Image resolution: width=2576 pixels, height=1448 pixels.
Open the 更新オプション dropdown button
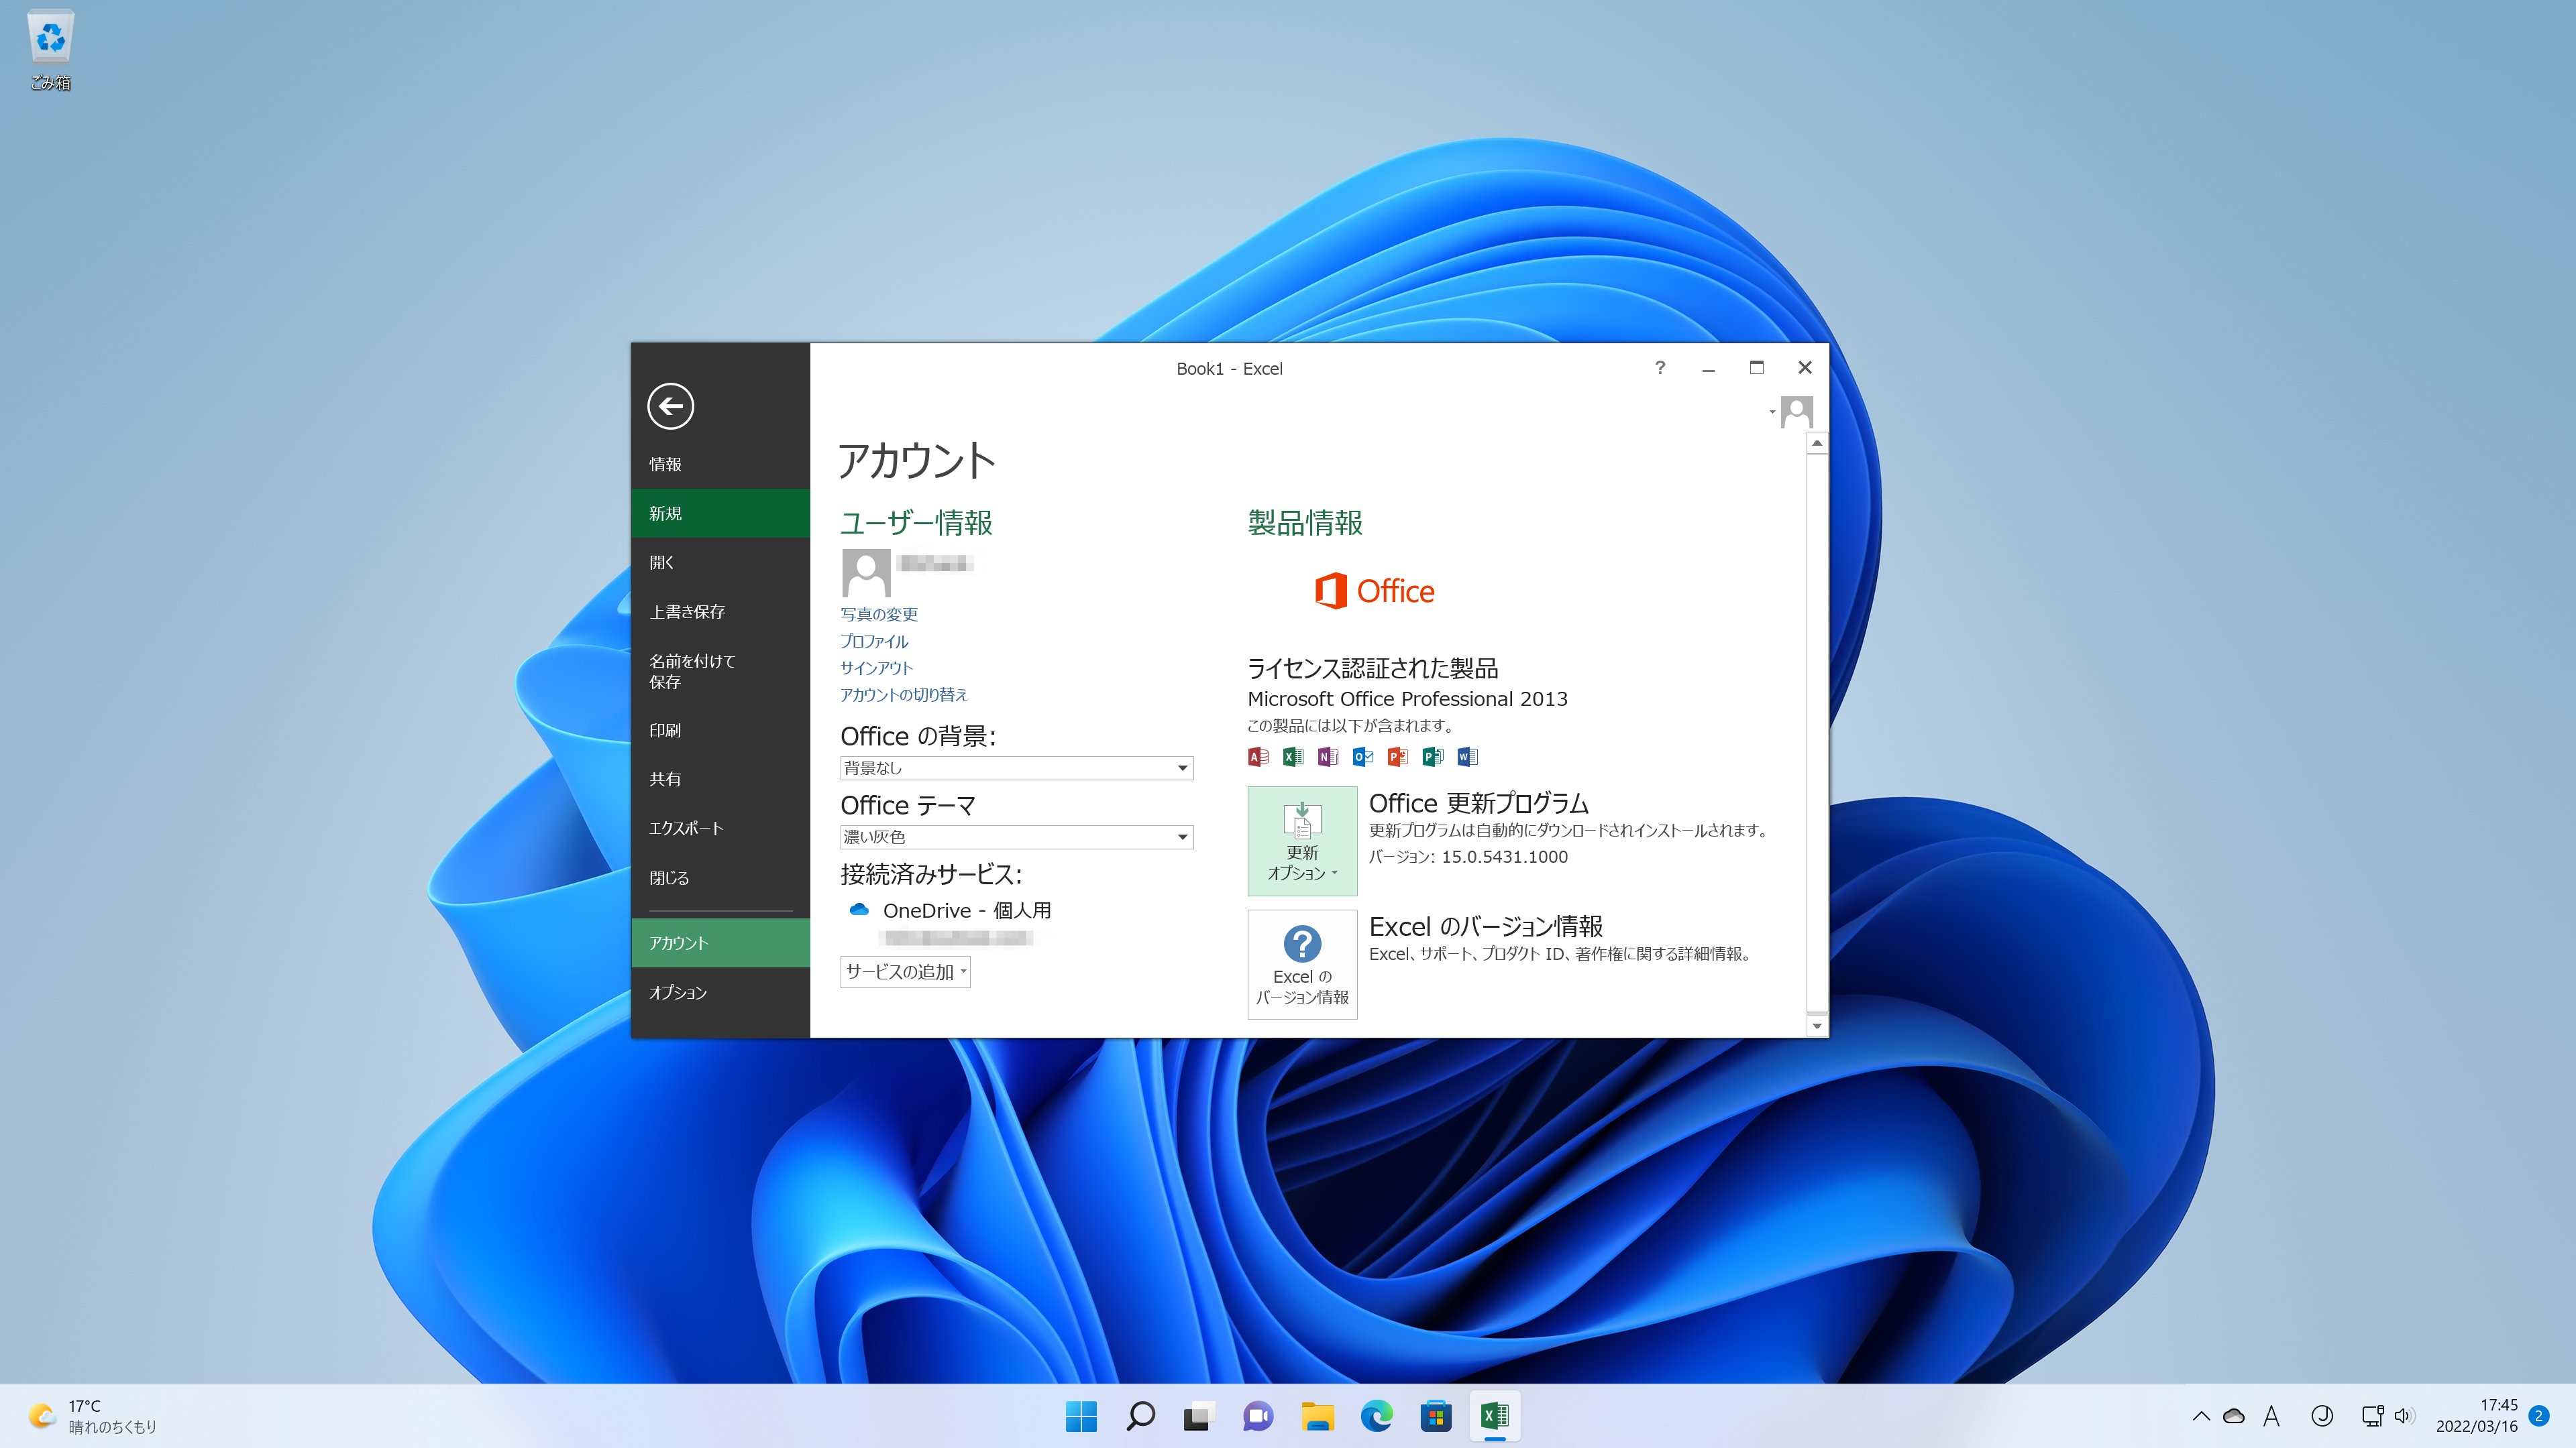click(x=1302, y=841)
